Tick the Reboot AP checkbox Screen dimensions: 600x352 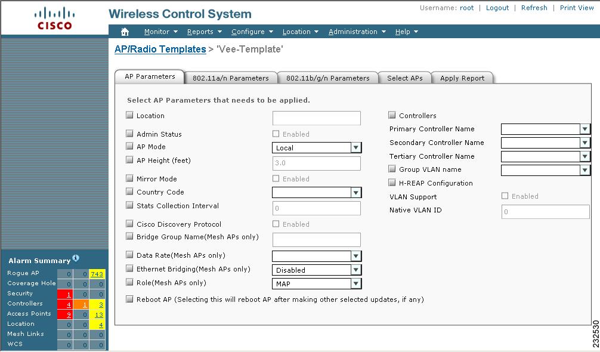pos(129,299)
